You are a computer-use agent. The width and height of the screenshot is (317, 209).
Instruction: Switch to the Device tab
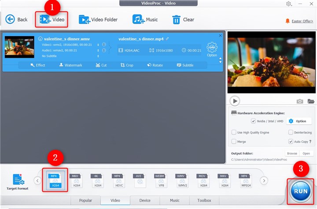[145, 200]
